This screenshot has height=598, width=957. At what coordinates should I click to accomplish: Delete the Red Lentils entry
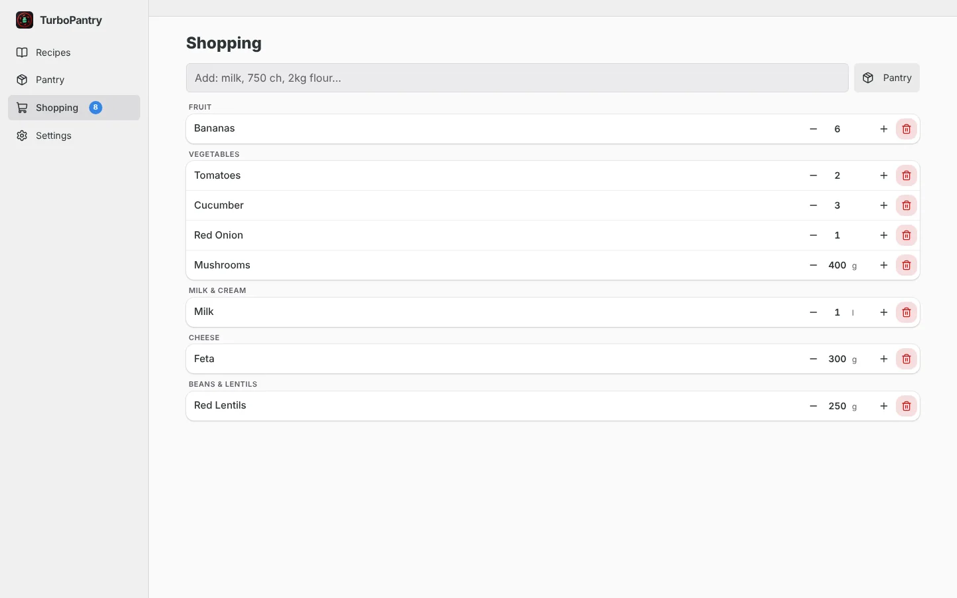[906, 406]
